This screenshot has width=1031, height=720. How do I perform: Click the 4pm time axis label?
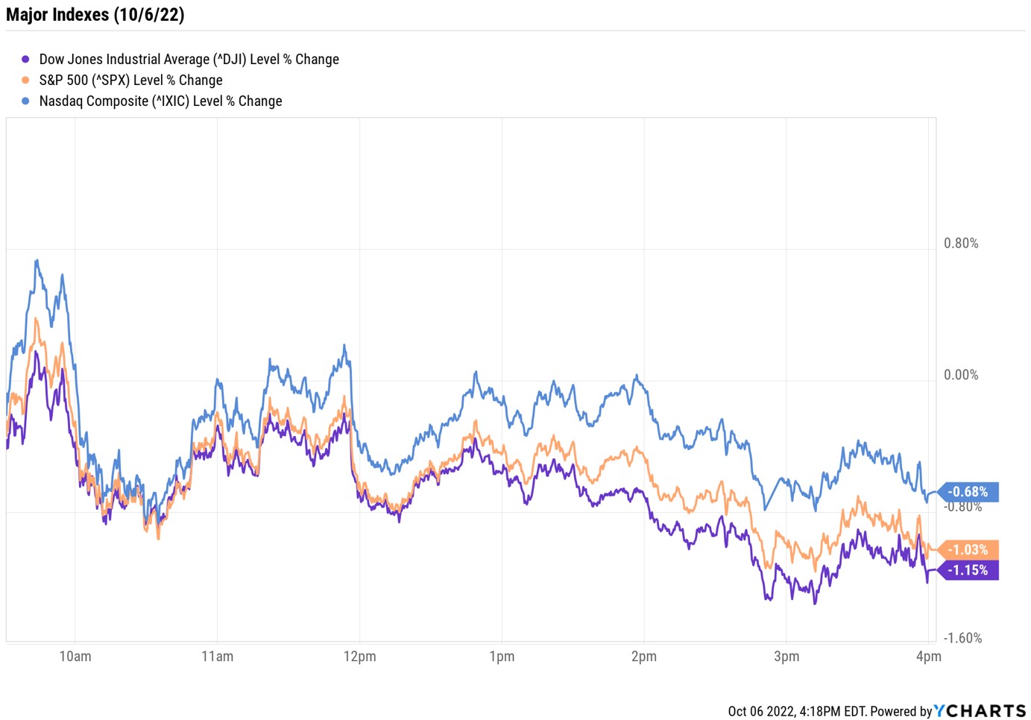pos(928,657)
